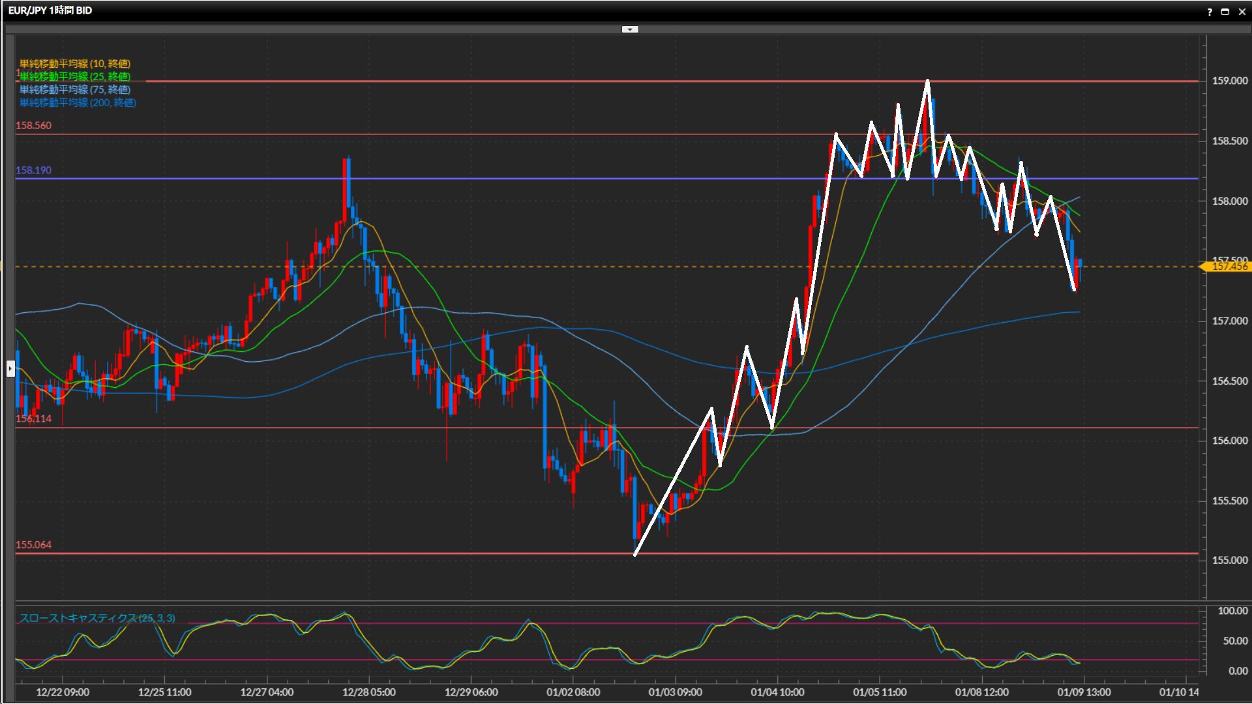Expand the left side panel arrow
This screenshot has height=704, width=1252.
[10, 369]
